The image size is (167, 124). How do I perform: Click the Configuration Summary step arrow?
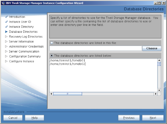click(6, 56)
